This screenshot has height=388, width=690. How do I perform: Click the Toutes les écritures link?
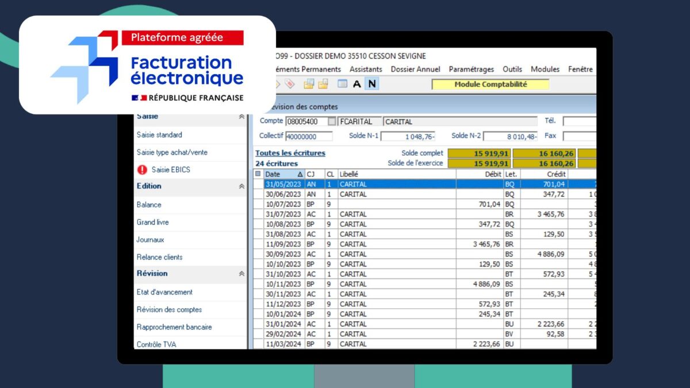click(x=290, y=153)
